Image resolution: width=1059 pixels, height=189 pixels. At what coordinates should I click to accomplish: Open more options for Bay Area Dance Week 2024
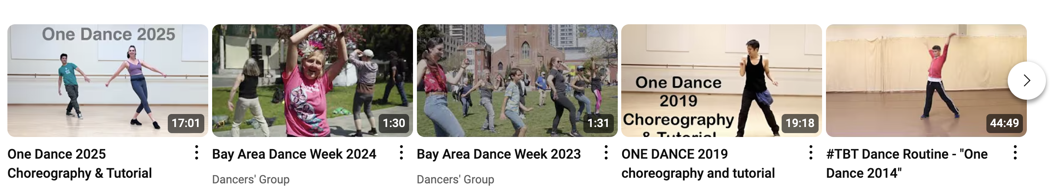point(401,153)
